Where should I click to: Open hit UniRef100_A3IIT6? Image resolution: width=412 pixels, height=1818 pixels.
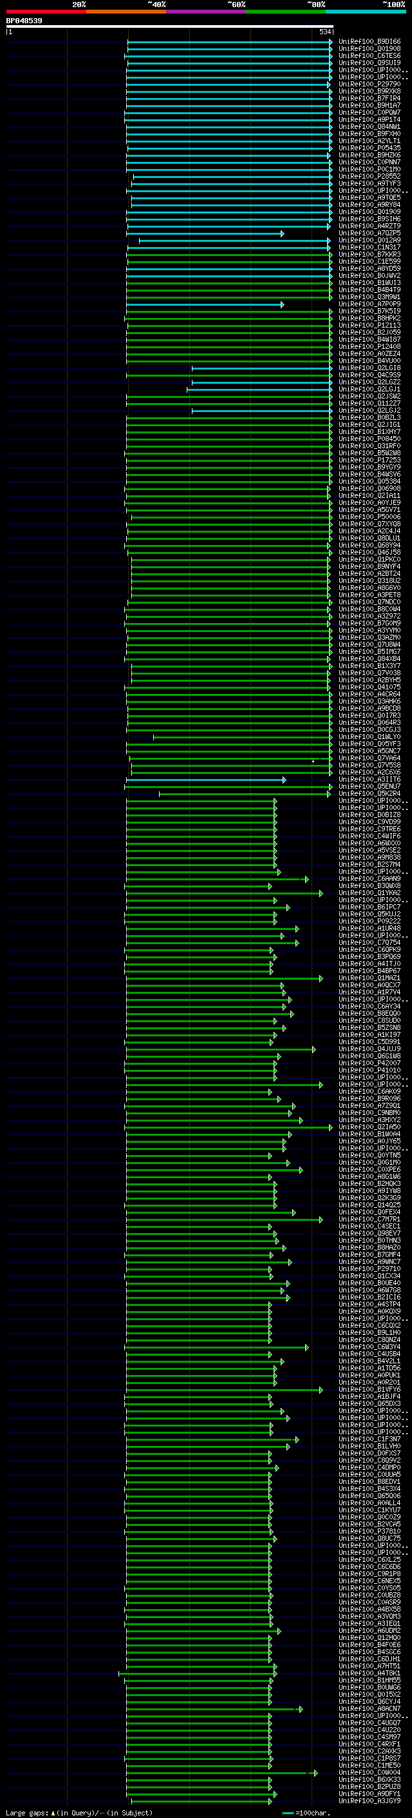[370, 780]
